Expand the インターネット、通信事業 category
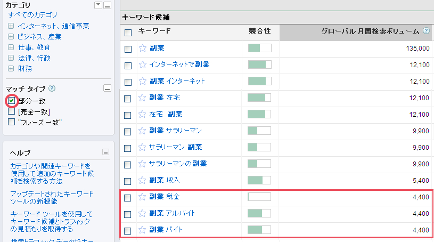 point(11,26)
